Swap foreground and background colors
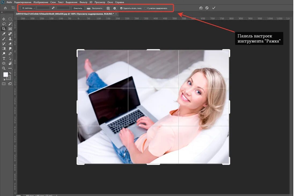 [x=10, y=73]
